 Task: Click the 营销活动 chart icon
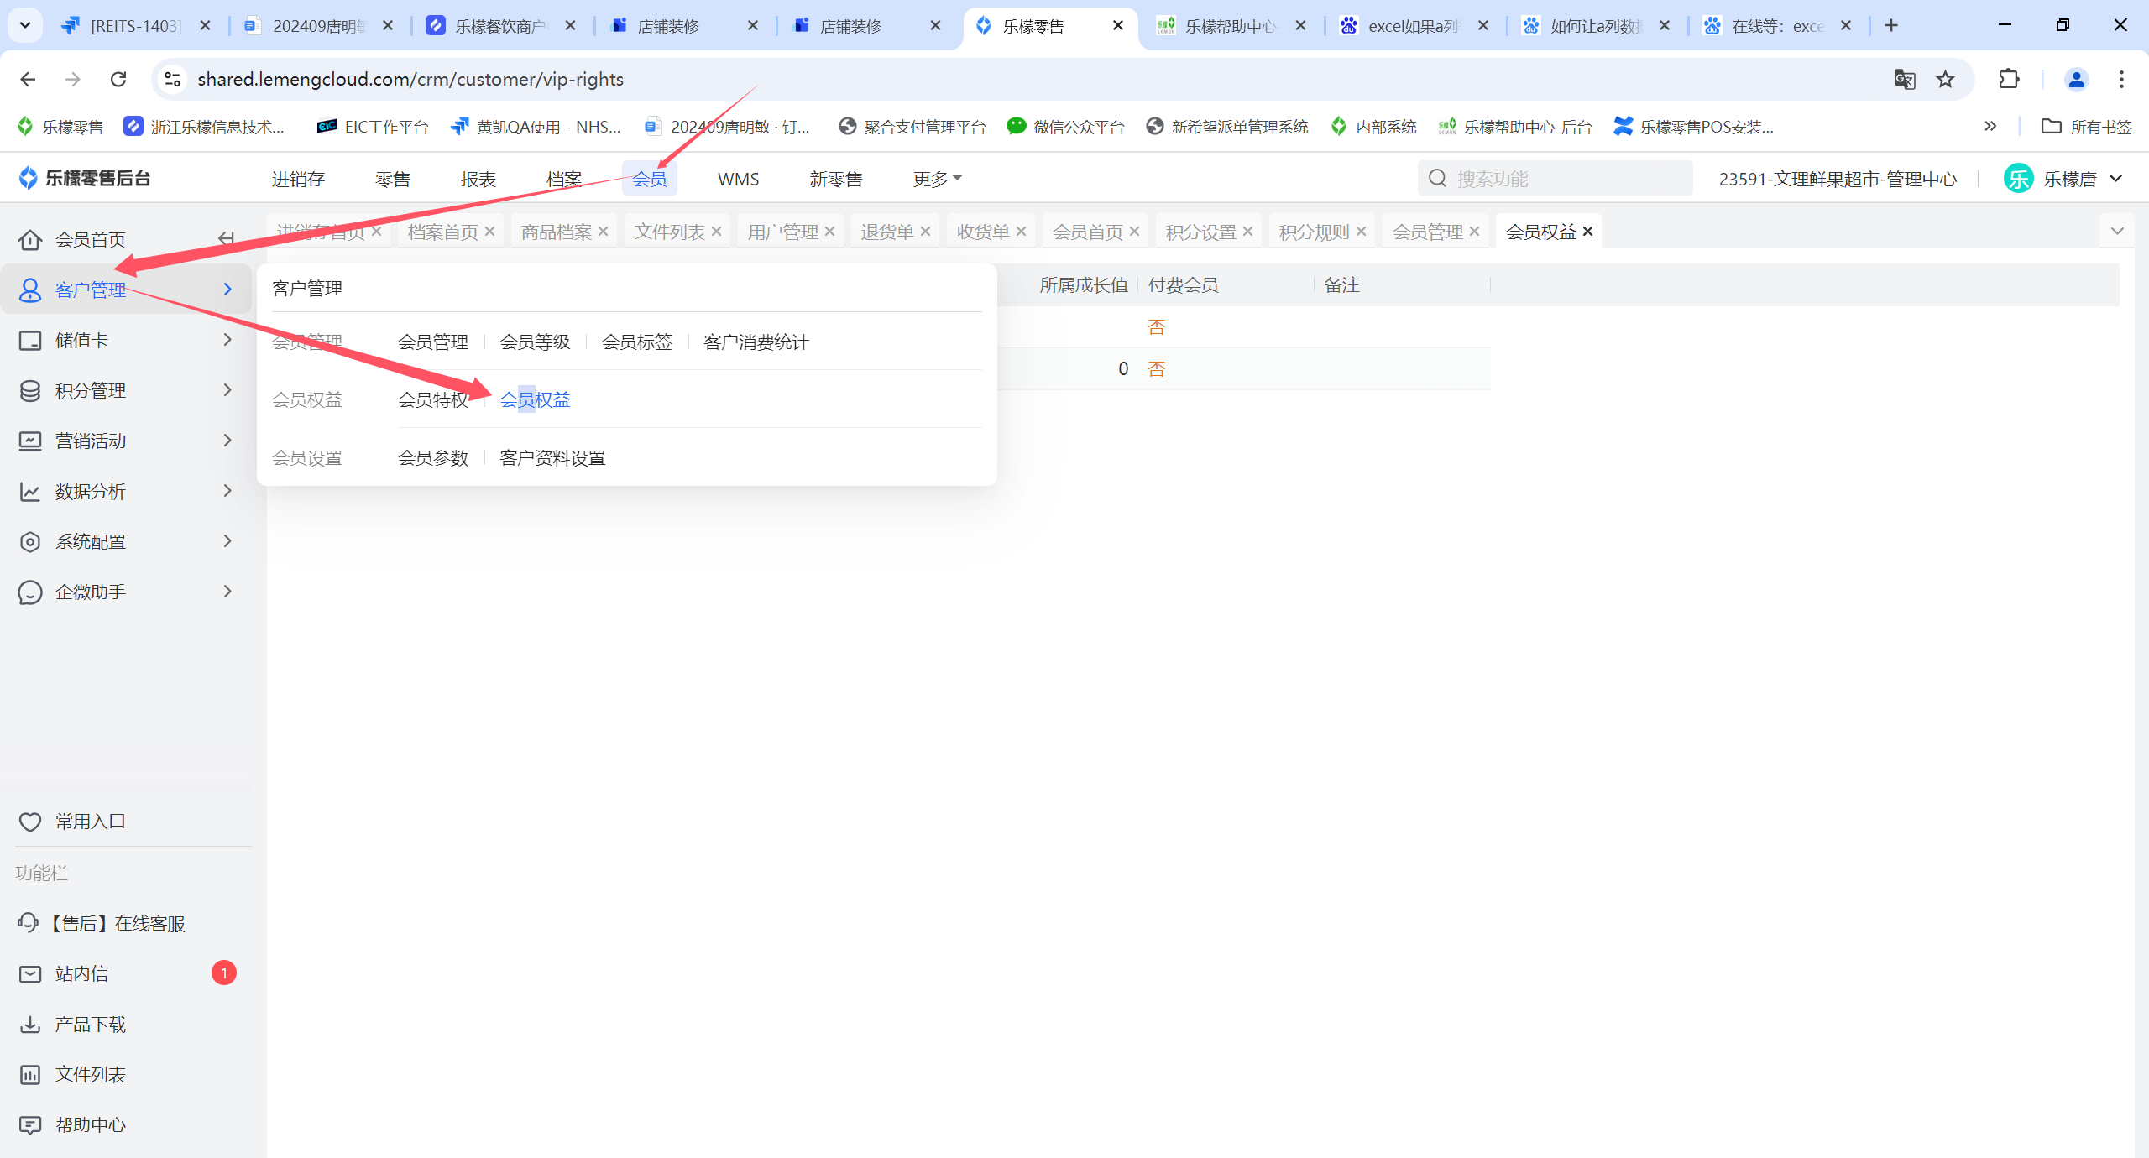30,441
